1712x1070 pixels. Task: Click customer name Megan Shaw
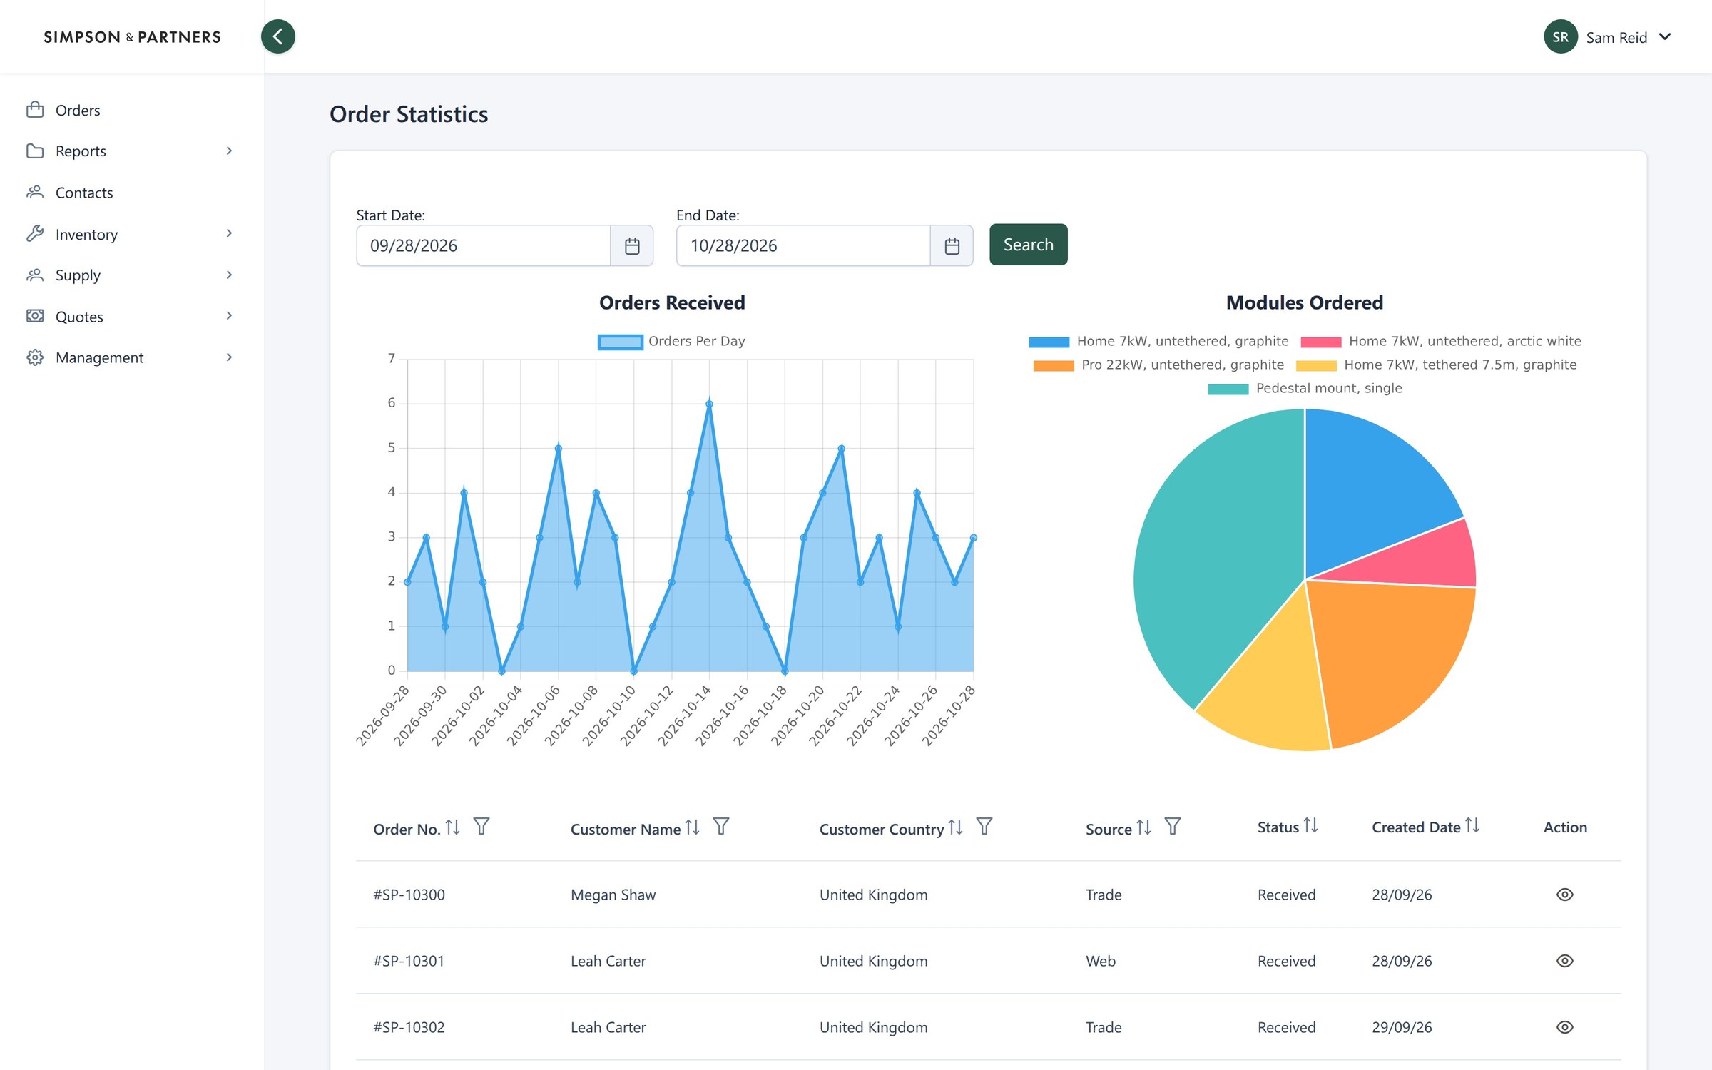click(x=613, y=895)
